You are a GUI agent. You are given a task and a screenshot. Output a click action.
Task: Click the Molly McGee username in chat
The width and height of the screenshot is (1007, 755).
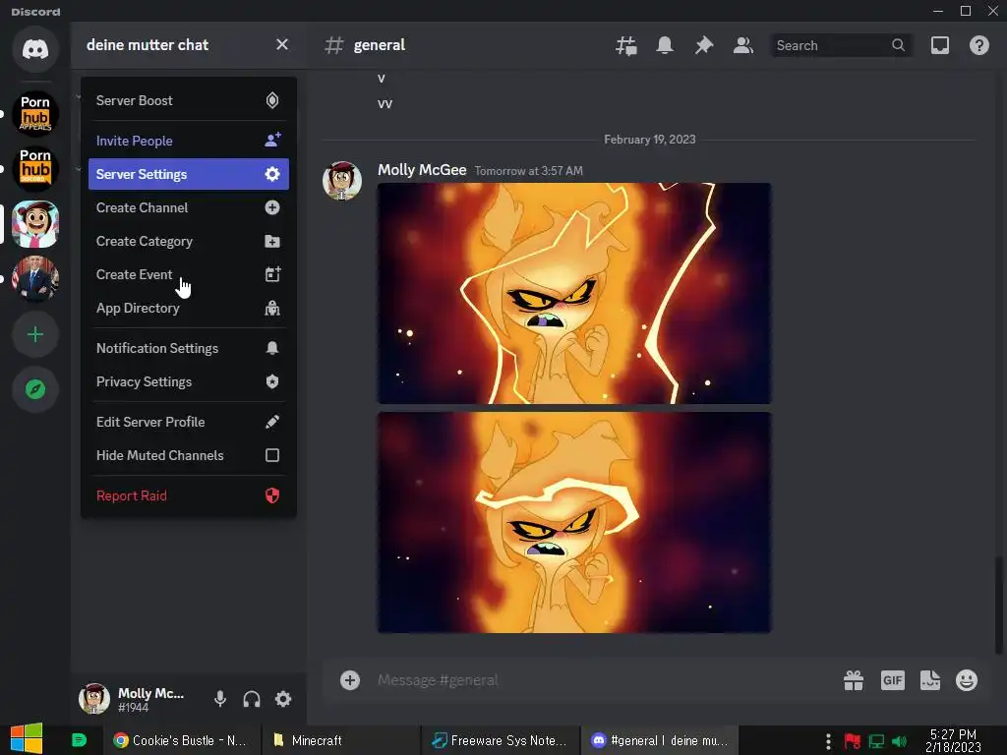[422, 170]
